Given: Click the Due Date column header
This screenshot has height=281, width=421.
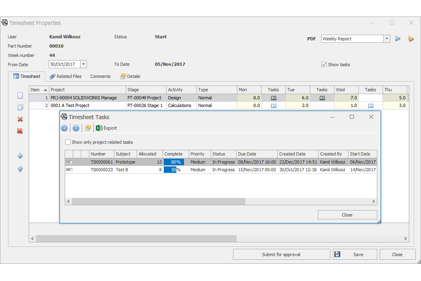Looking at the screenshot, I should 257,154.
